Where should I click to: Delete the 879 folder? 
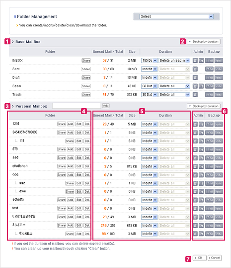(87, 149)
